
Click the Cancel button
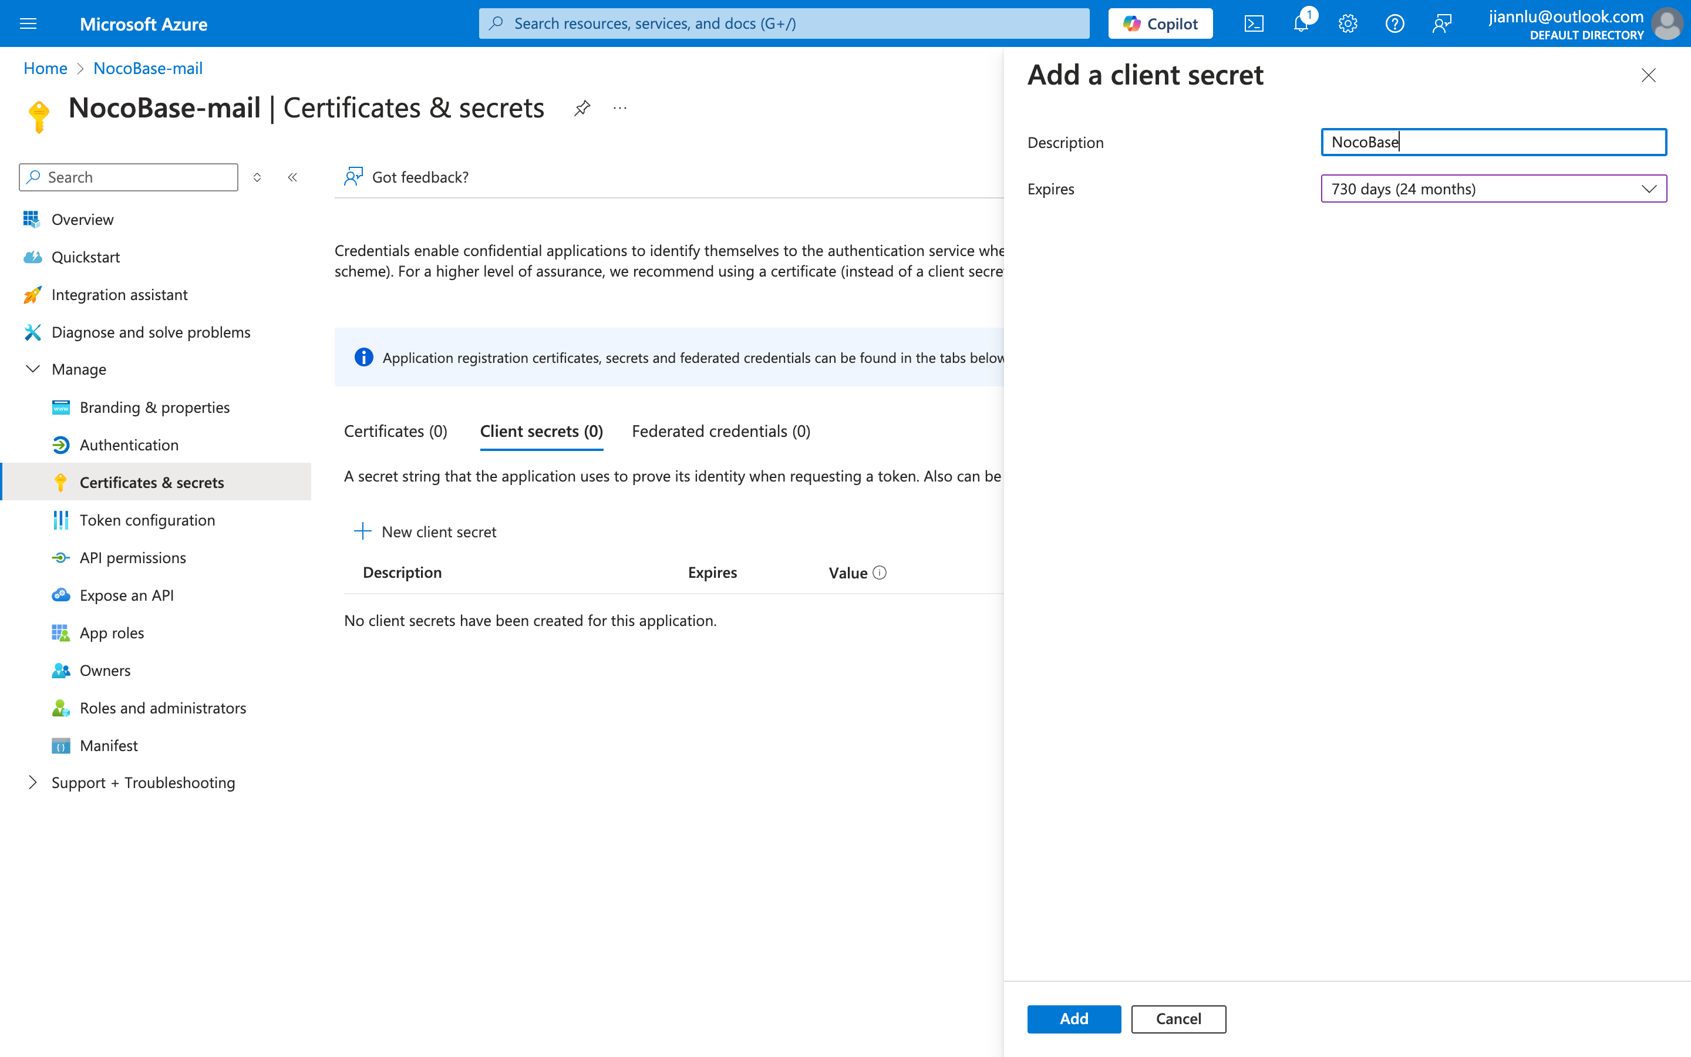point(1177,1019)
